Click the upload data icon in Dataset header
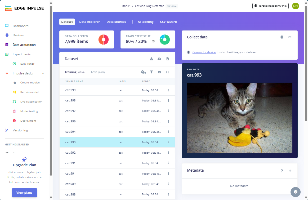This screenshot has width=308, height=200. (151, 59)
